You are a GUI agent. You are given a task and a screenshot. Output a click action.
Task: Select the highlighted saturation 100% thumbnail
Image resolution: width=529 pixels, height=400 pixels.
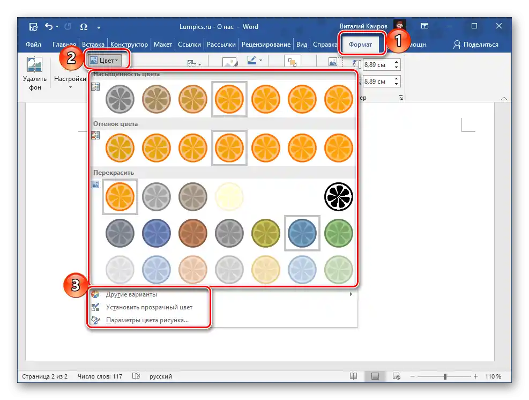[x=229, y=99]
